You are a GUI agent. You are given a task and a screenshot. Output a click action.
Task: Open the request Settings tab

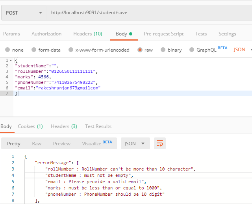coord(227,34)
